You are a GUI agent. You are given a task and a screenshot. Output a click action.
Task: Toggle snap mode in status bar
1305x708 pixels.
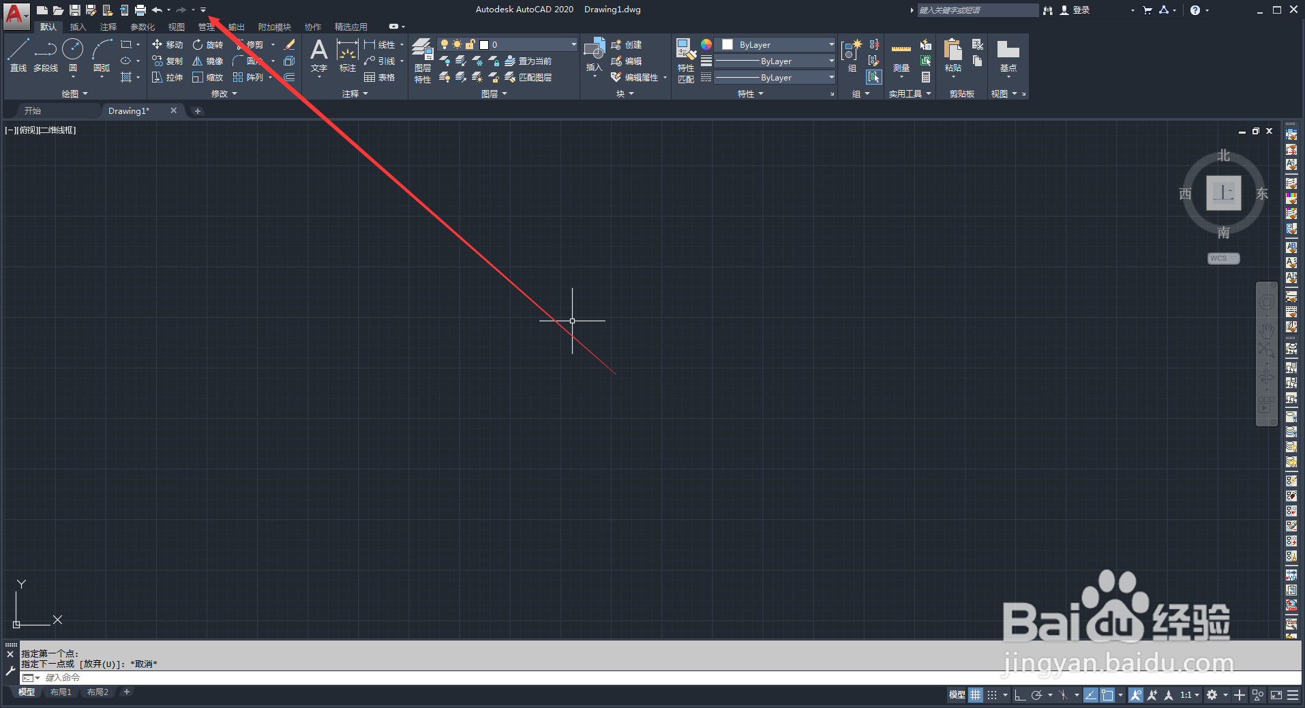pos(992,695)
